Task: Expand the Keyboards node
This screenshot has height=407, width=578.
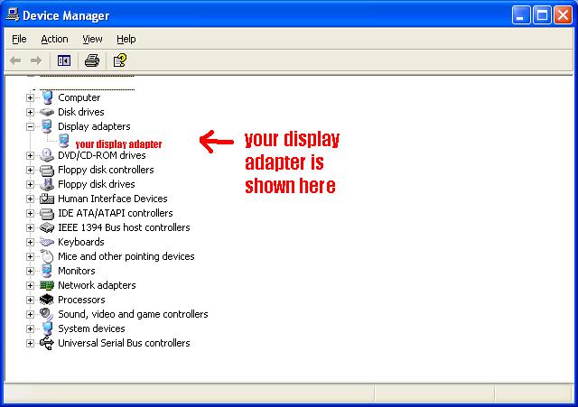Action: click(x=30, y=242)
